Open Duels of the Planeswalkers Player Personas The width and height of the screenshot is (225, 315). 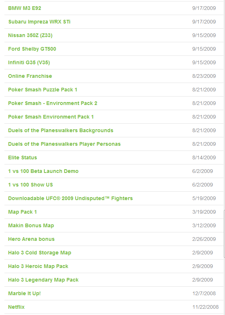coord(64,144)
